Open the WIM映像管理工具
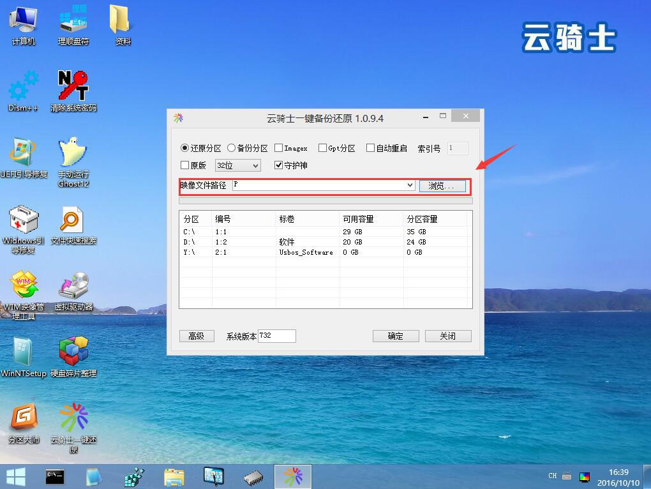Image resolution: width=651 pixels, height=489 pixels. (x=24, y=284)
